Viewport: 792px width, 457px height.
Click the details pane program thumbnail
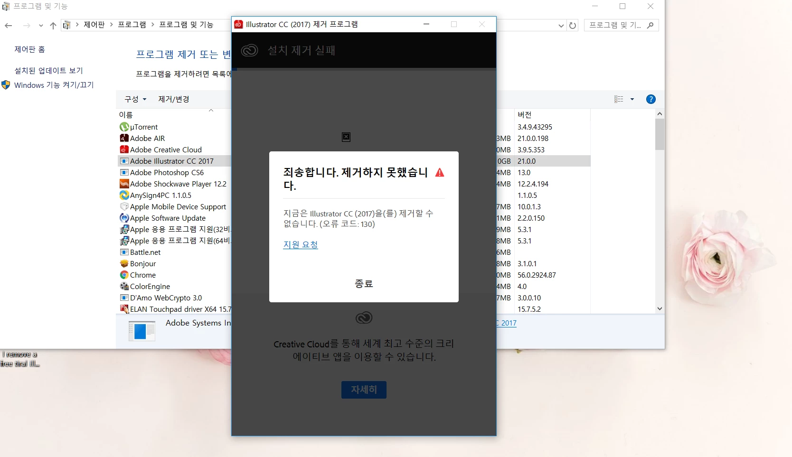pos(142,331)
